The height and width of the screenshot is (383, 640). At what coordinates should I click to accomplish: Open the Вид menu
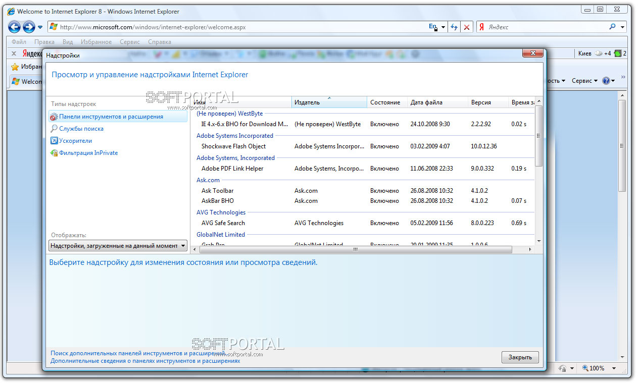tap(68, 42)
